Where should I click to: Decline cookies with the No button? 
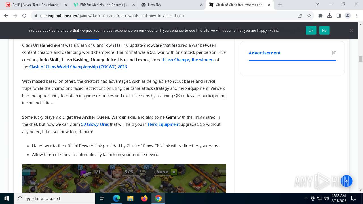click(x=324, y=30)
